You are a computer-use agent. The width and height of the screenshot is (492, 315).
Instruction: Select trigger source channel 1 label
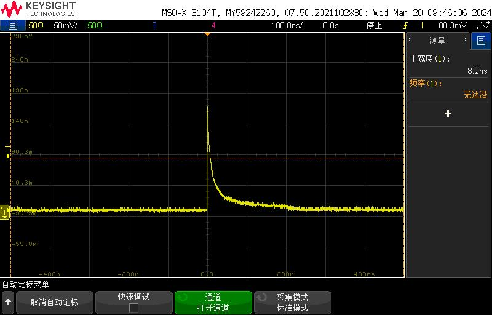[x=422, y=25]
